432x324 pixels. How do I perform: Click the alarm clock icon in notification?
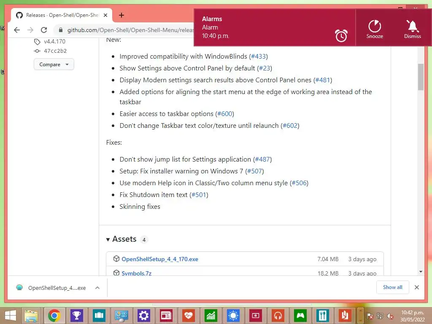(341, 35)
